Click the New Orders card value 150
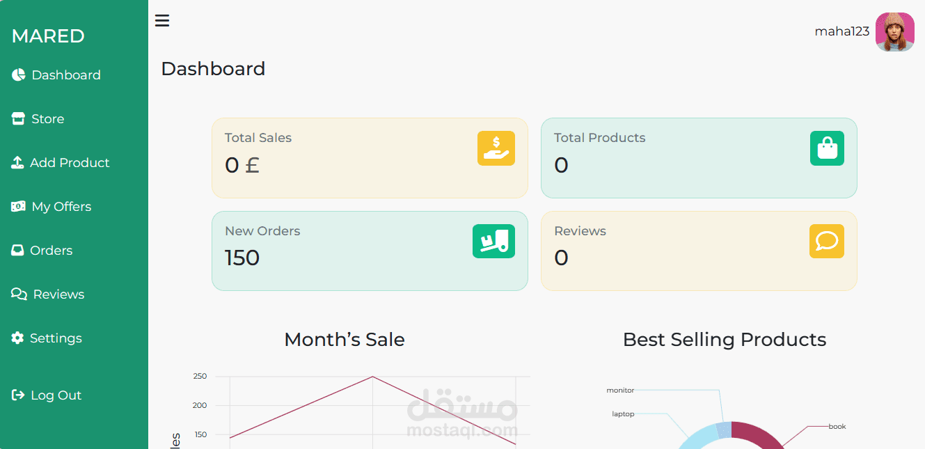The height and width of the screenshot is (449, 925). pos(242,258)
